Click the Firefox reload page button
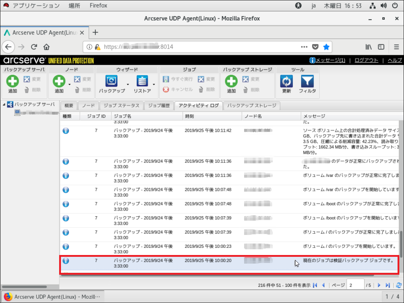 click(34, 47)
